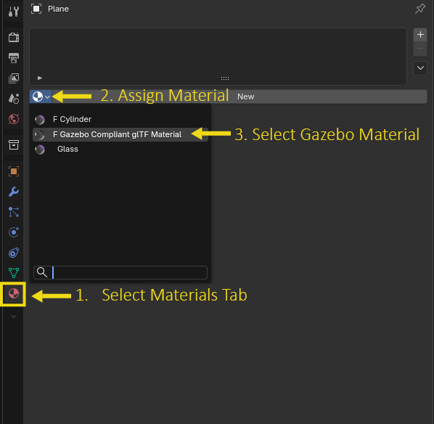Expand hidden tabs chevron below Materials
Image resolution: width=434 pixels, height=424 pixels.
(x=14, y=317)
